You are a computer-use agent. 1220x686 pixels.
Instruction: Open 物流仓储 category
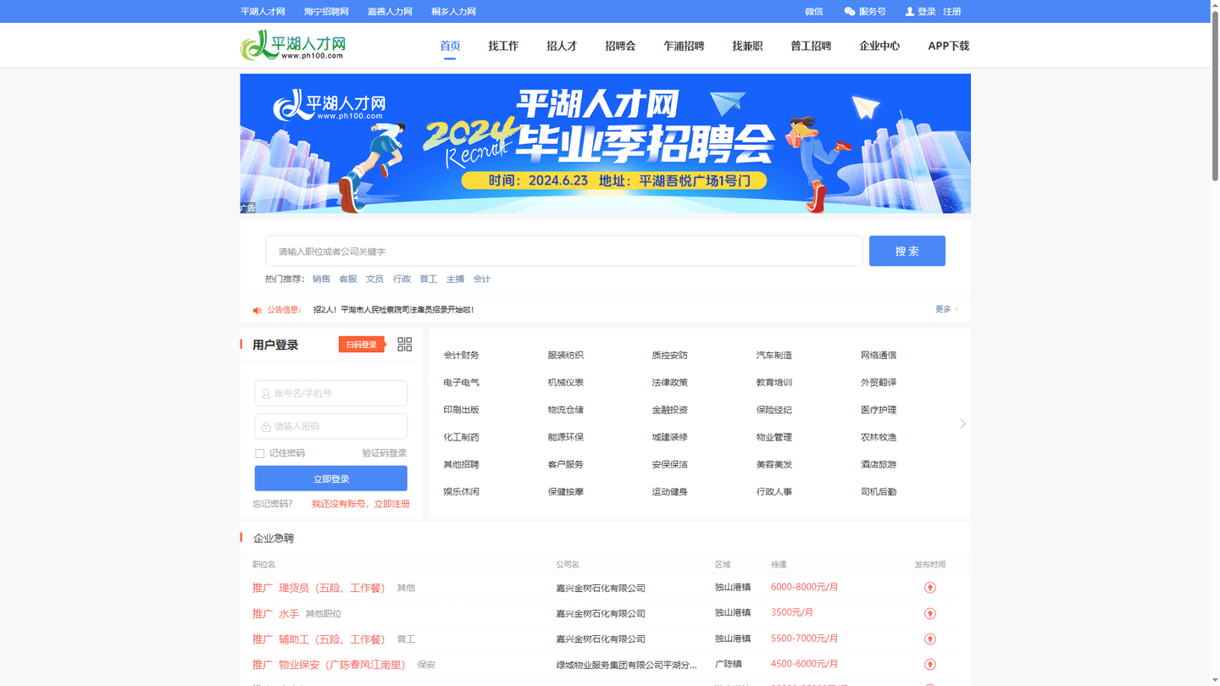565,410
